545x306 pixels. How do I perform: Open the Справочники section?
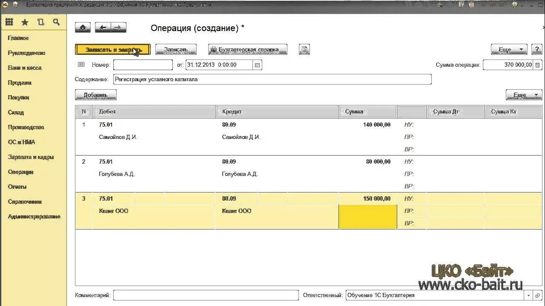pyautogui.click(x=25, y=201)
